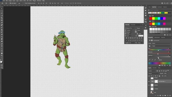Screen dimensions: 172x97
Task: Enable the Colorize checkbox
Action: (158, 60)
